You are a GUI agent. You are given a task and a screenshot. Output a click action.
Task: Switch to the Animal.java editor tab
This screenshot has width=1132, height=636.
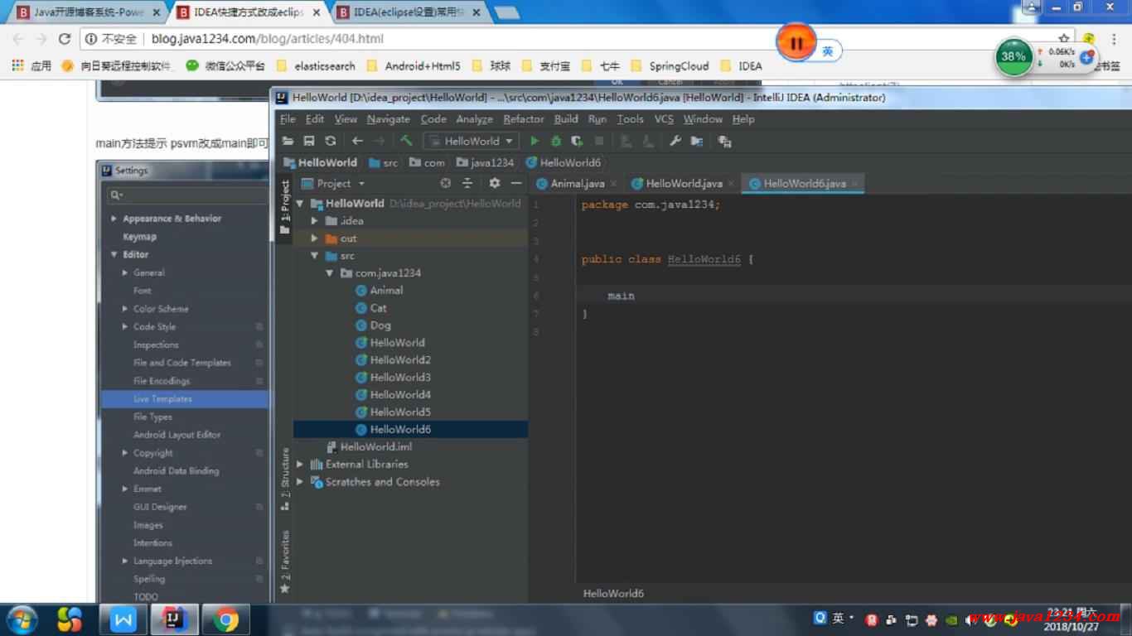coord(577,184)
